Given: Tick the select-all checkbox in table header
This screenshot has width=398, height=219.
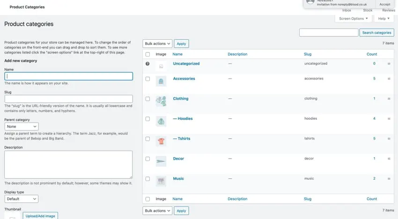Looking at the screenshot, I should (147, 54).
